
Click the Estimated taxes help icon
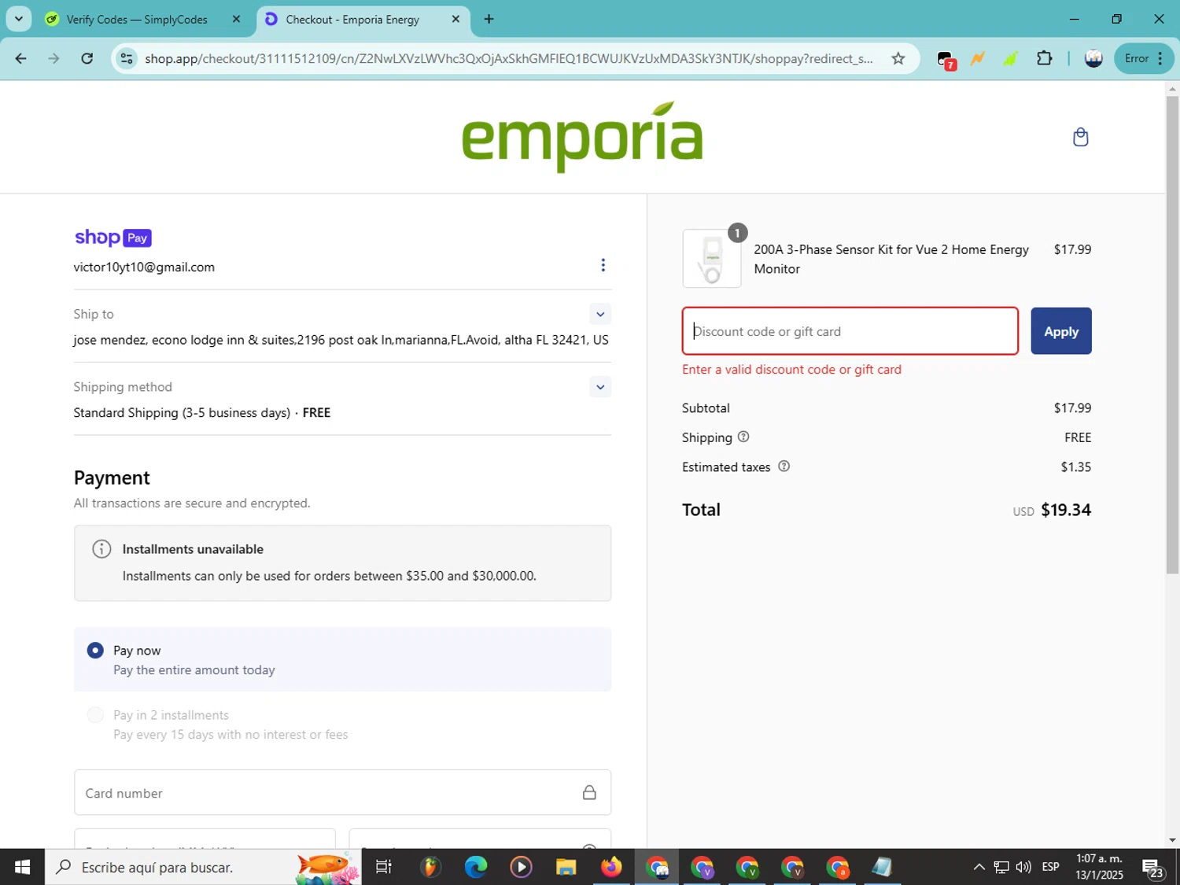coord(784,466)
